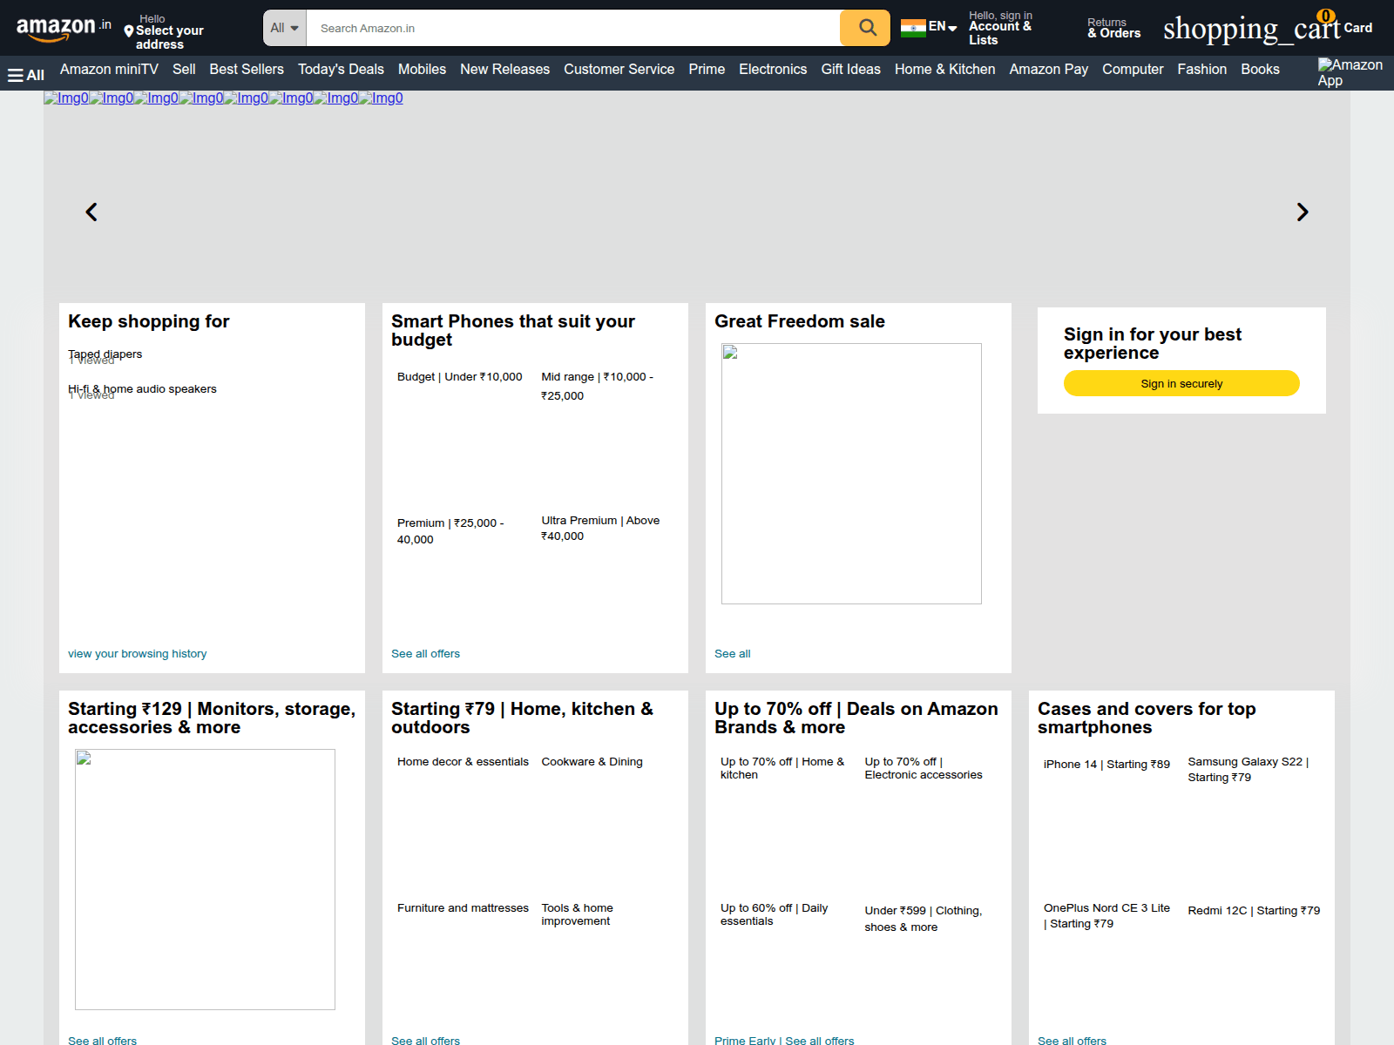Open Tools & home improvement

point(577,914)
